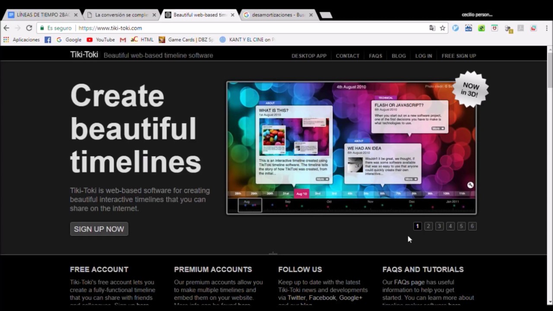The width and height of the screenshot is (553, 311).
Task: Close the La conversión tab
Action: pos(154,15)
